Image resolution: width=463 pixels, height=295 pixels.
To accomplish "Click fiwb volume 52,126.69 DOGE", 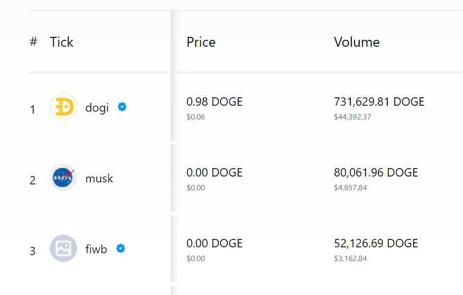I will coord(376,243).
